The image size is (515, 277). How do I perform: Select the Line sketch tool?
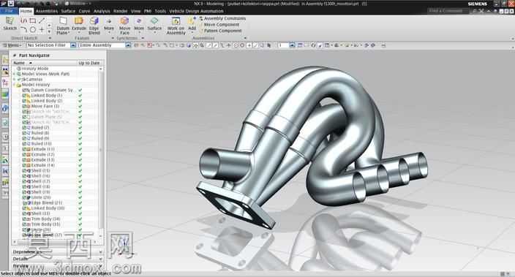(42, 20)
